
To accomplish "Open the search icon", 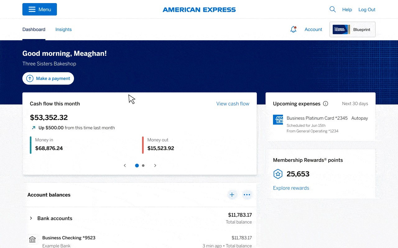I will pos(332,9).
